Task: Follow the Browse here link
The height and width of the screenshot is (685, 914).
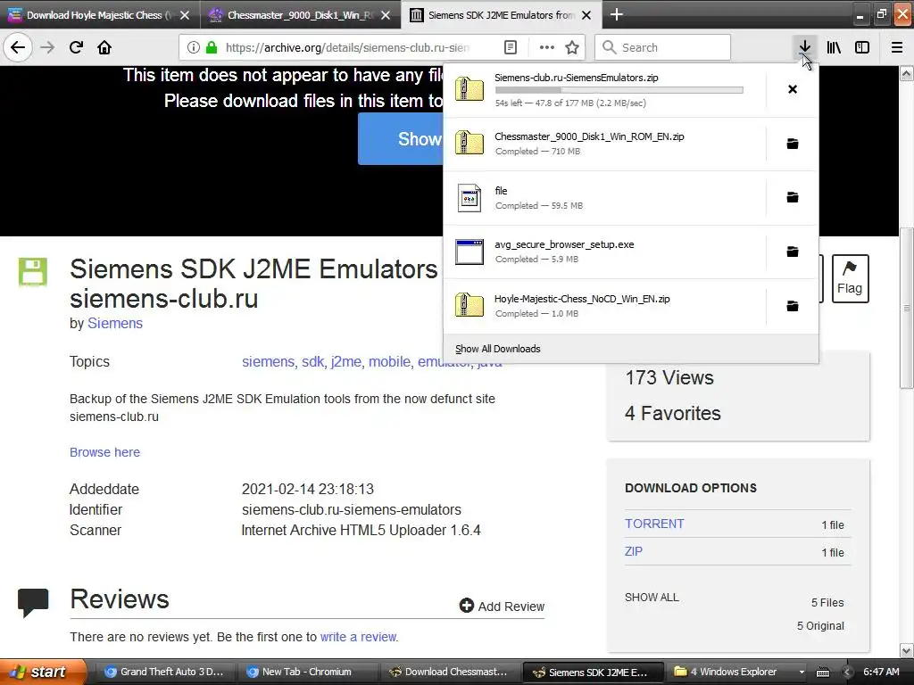Action: [105, 452]
